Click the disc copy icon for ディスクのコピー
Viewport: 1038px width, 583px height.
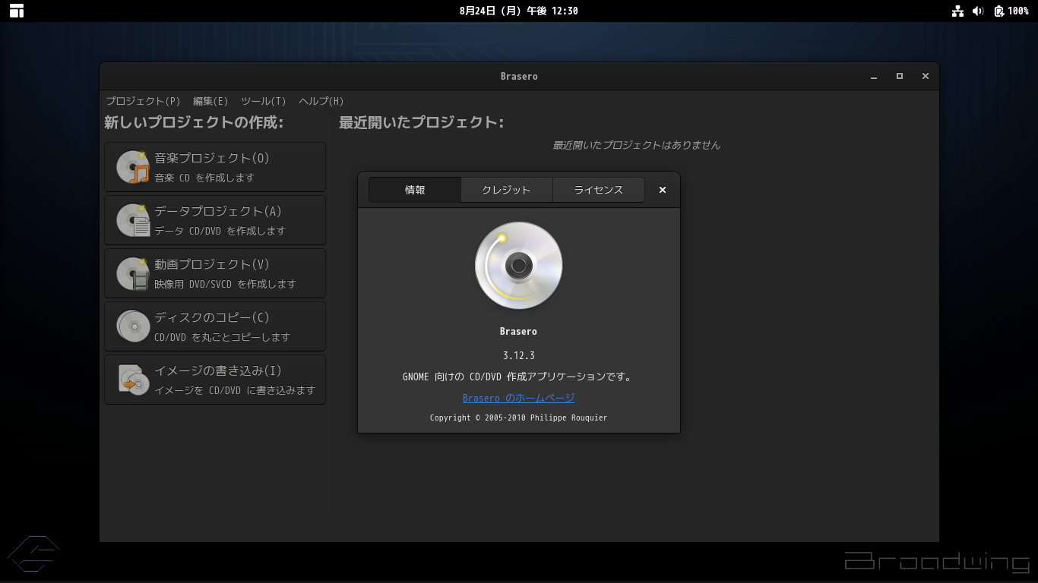click(x=133, y=326)
